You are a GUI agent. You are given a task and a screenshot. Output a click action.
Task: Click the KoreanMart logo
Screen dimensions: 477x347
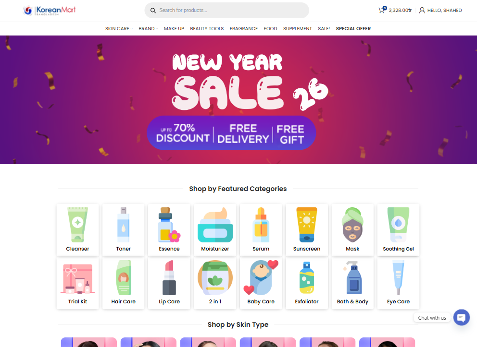click(x=49, y=11)
